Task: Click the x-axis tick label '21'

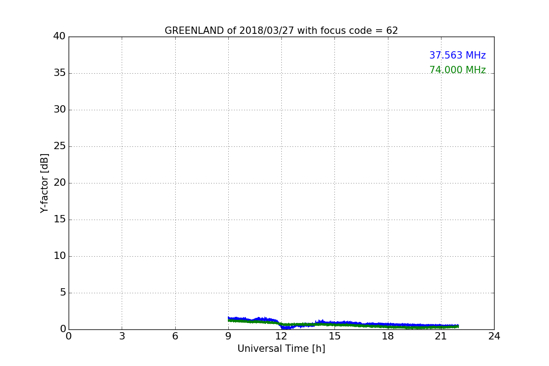Action: (441, 336)
